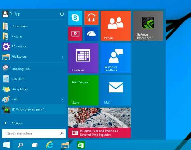Open Task View on the taskbar

click(x=35, y=145)
